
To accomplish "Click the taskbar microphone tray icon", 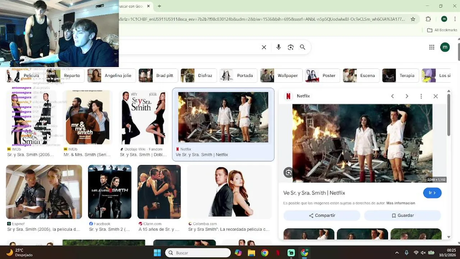I will 406,253.
